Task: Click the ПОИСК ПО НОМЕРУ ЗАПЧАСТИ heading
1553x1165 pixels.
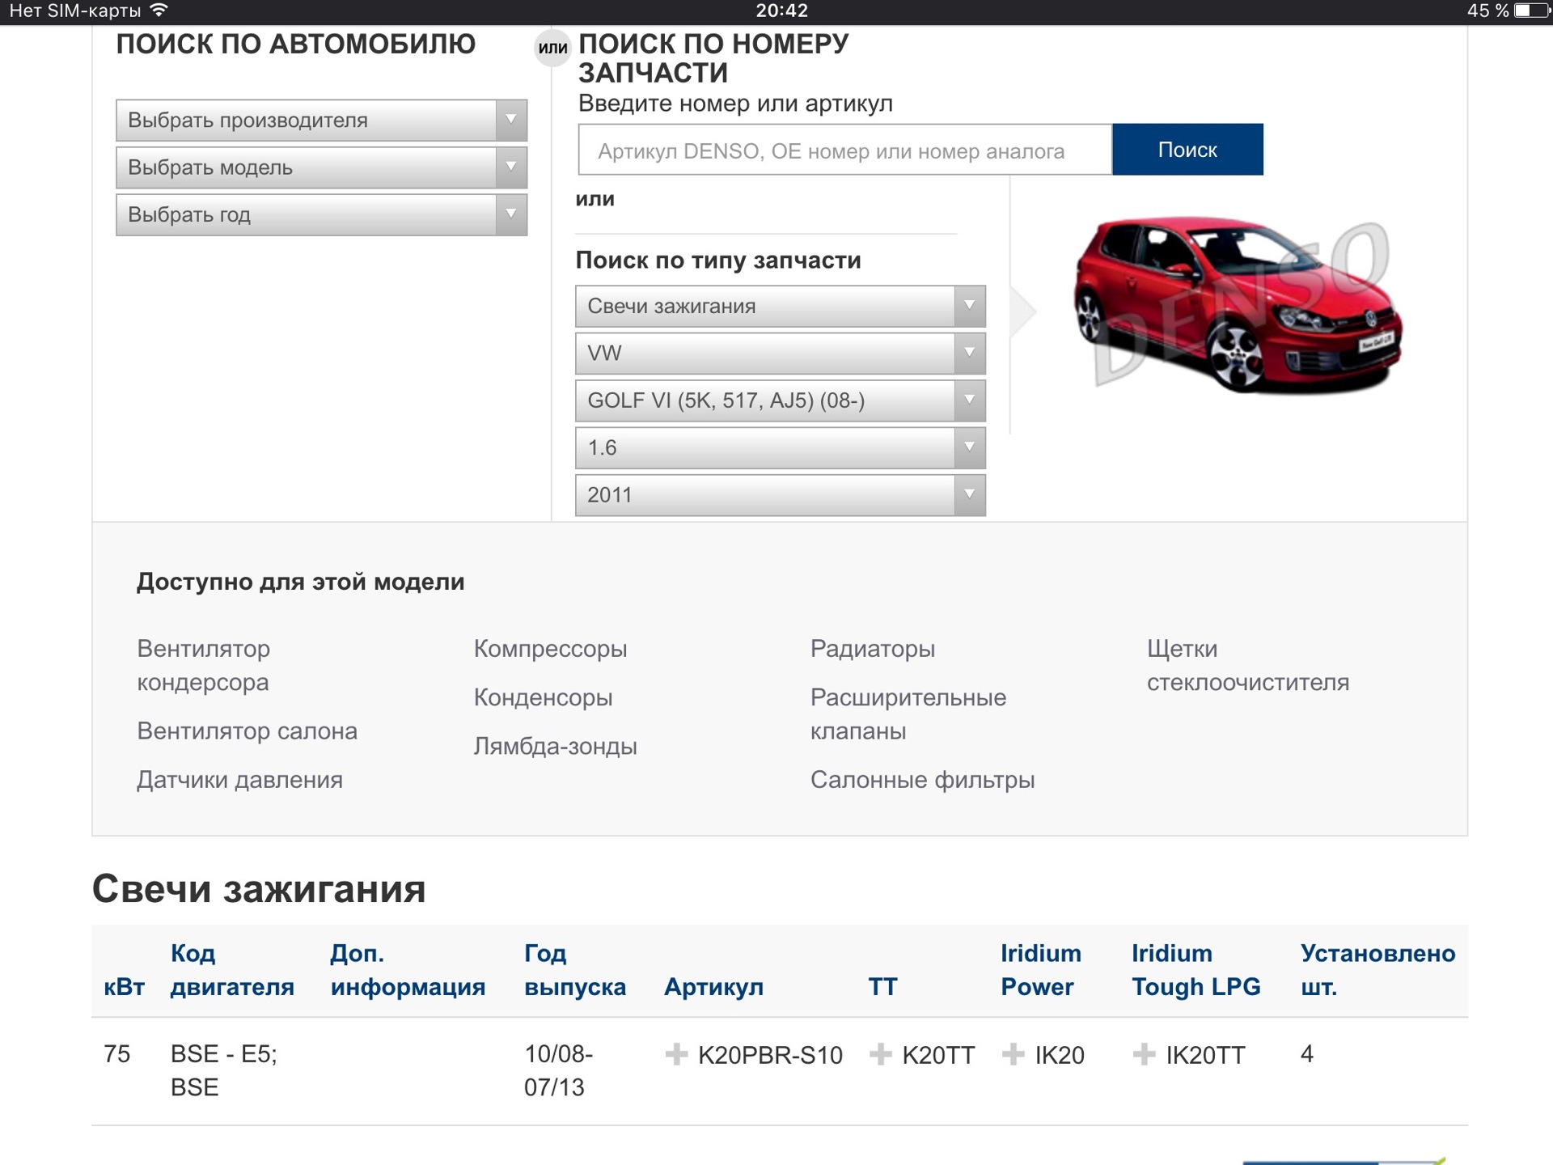Action: pyautogui.click(x=713, y=58)
